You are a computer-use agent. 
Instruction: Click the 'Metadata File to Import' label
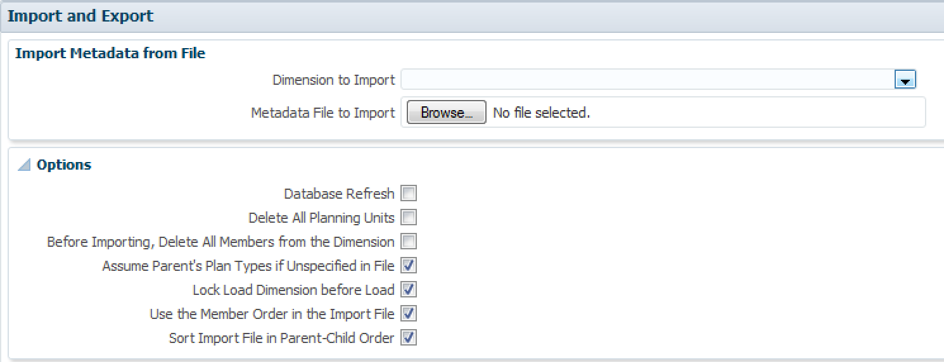click(322, 113)
